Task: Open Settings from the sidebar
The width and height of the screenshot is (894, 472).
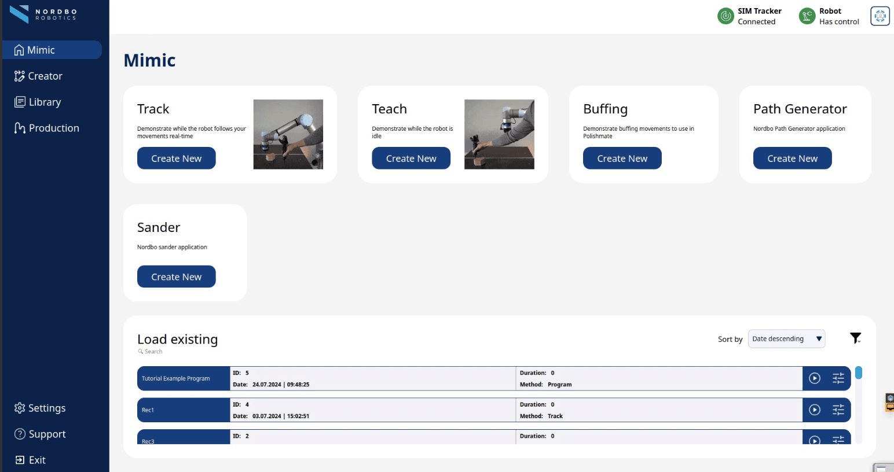Action: pos(46,408)
